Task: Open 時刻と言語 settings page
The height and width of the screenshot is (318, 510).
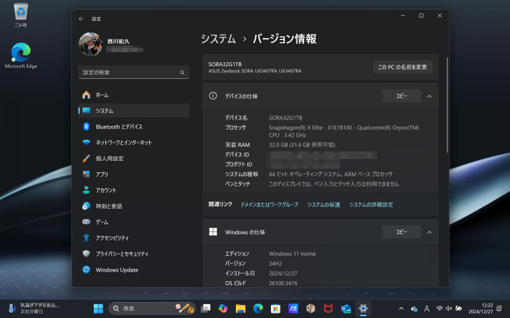Action: tap(134, 206)
